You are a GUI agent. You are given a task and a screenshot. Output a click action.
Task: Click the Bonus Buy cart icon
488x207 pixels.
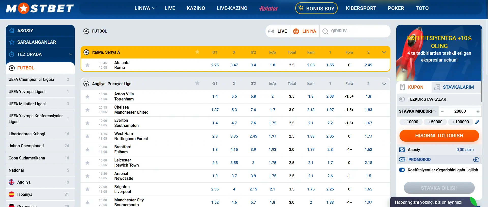(x=301, y=8)
